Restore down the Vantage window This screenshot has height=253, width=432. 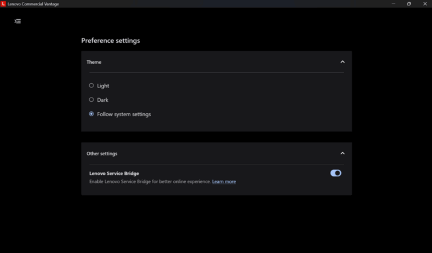[x=409, y=4]
